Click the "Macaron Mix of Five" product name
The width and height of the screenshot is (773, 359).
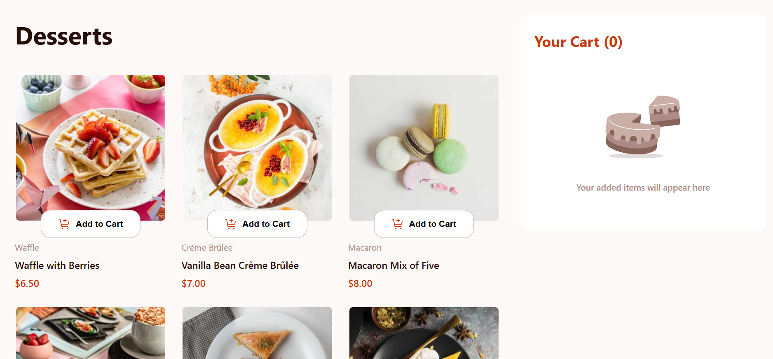[394, 266]
